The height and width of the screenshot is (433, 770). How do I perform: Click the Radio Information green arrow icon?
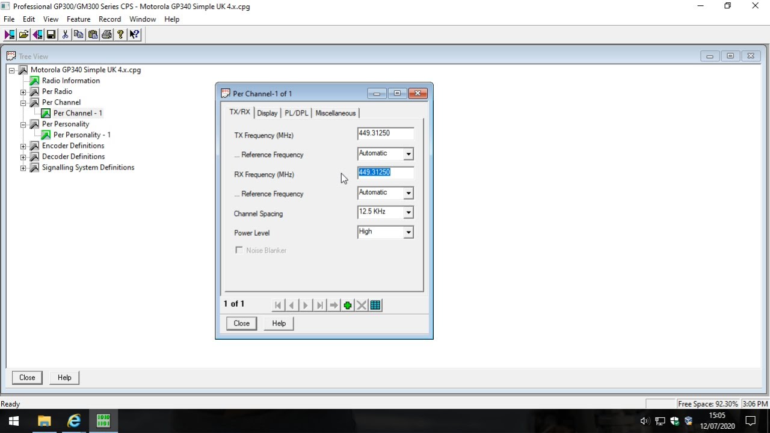click(34, 81)
